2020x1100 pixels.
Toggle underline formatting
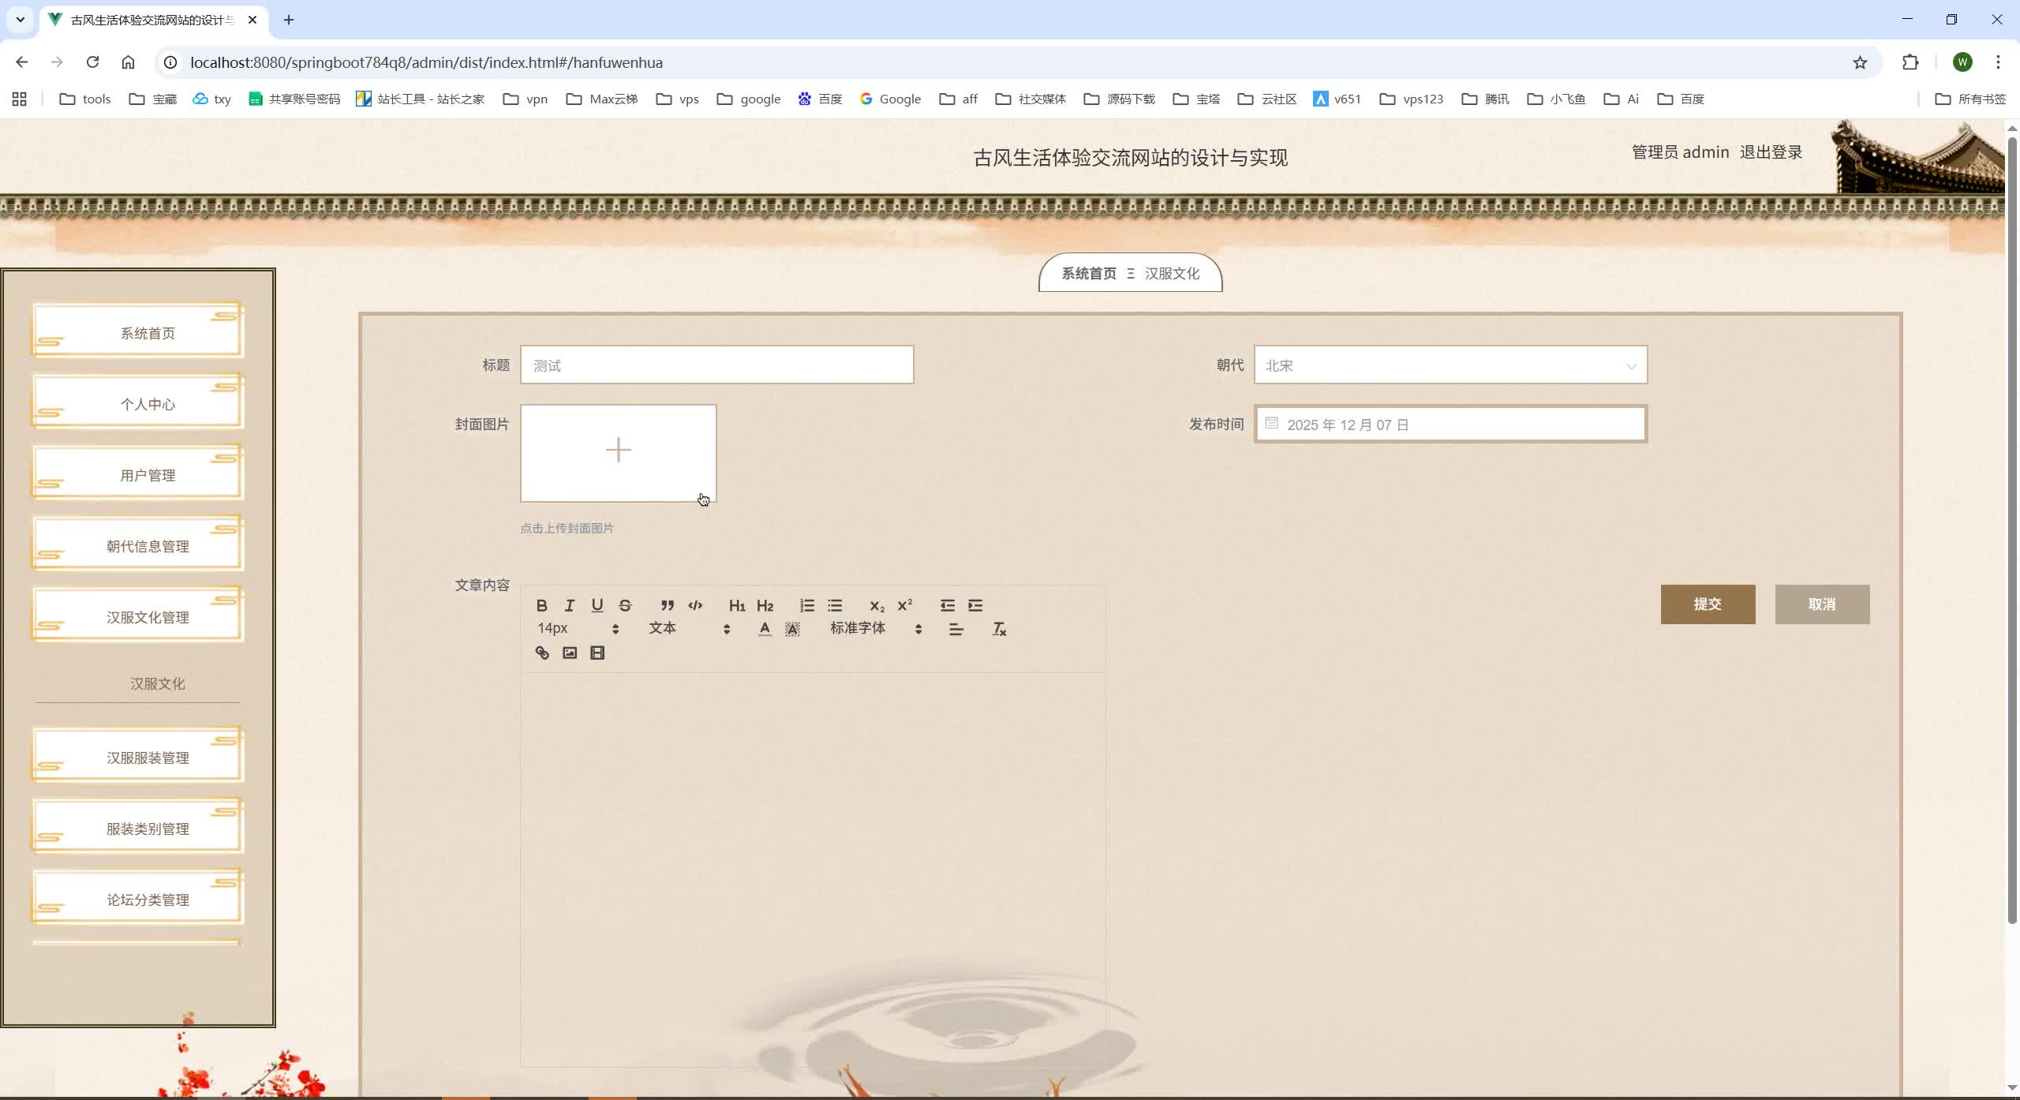pos(597,605)
